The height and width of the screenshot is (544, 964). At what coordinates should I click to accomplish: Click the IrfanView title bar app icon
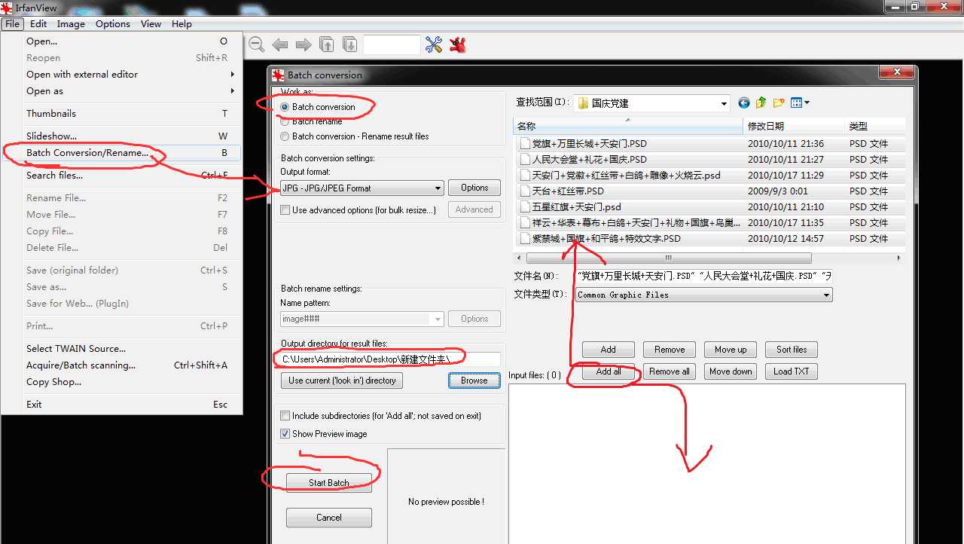[x=7, y=8]
